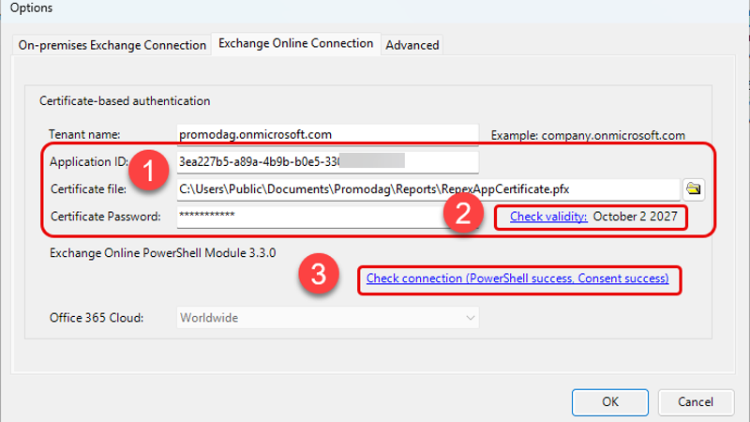Open the Office 365 Cloud dropdown

(328, 318)
